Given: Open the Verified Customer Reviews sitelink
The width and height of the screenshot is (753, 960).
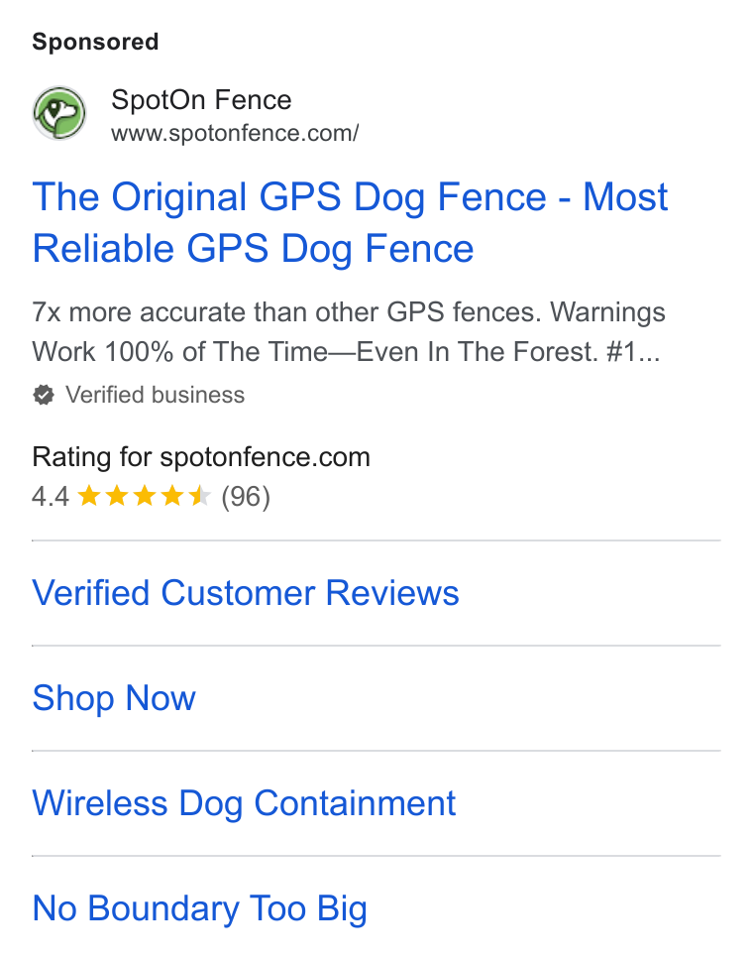Looking at the screenshot, I should (246, 593).
